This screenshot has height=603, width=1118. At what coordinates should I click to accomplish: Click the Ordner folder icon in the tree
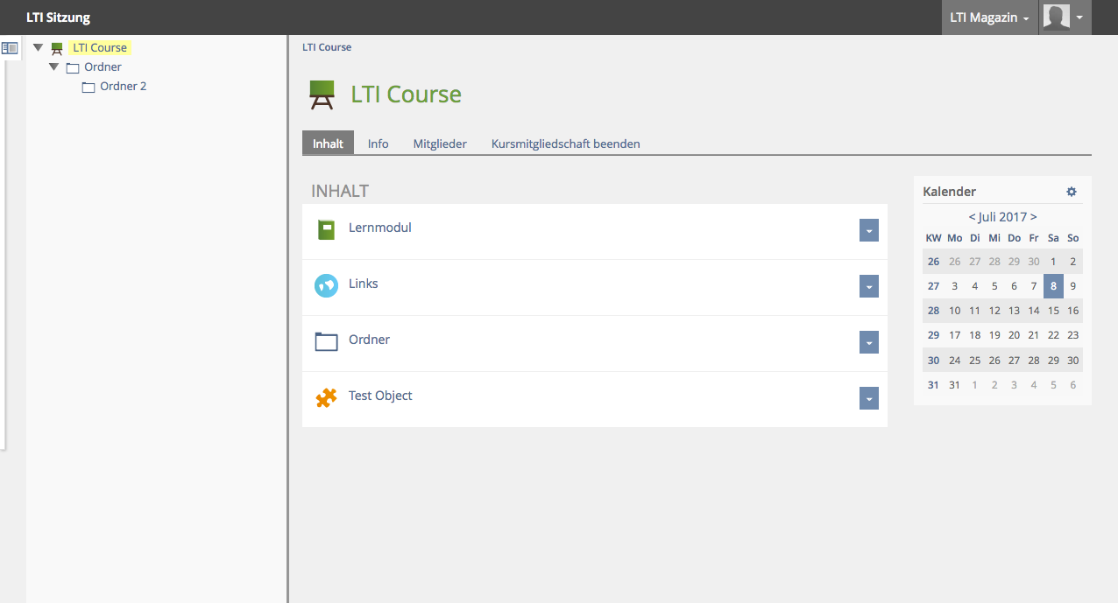[x=73, y=67]
